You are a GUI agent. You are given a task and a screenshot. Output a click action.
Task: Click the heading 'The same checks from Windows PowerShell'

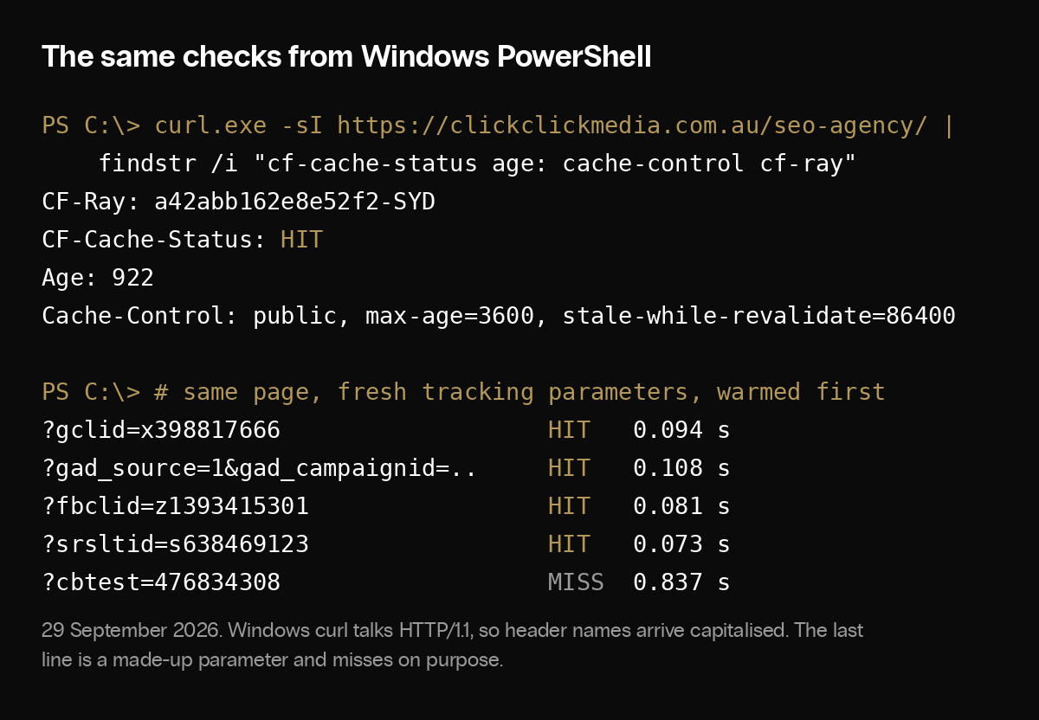point(346,57)
